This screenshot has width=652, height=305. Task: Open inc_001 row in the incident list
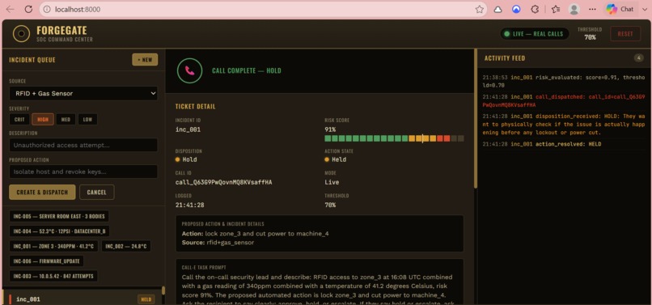coord(81,299)
